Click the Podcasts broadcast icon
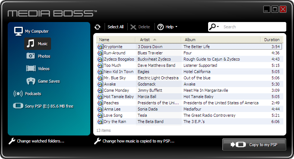The width and height of the screenshot is (294, 159). click(x=18, y=93)
